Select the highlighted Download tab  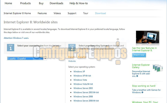pyautogui.click(x=100, y=13)
